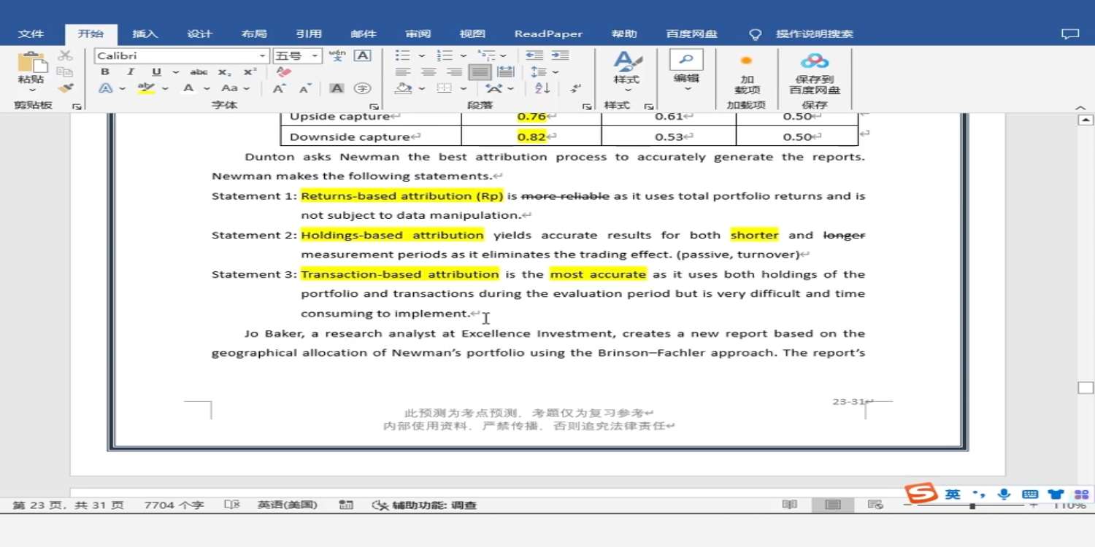Activate the Format Painter brush
1095x547 pixels.
[x=65, y=88]
